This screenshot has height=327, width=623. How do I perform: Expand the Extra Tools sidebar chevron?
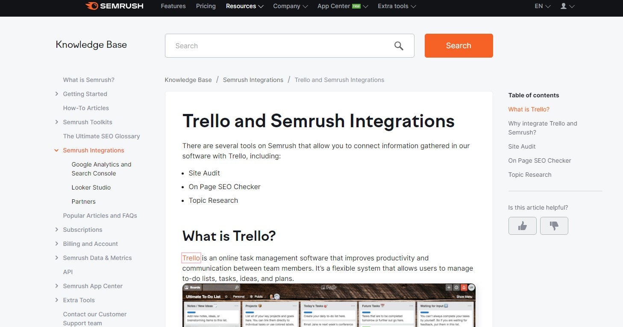[x=57, y=300]
